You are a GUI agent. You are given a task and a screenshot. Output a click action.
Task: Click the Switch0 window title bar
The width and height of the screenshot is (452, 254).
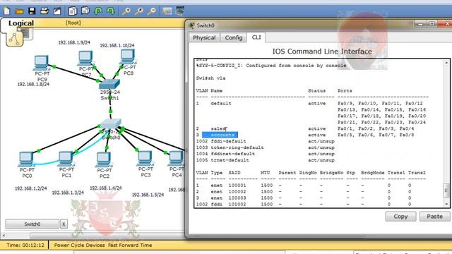303,25
